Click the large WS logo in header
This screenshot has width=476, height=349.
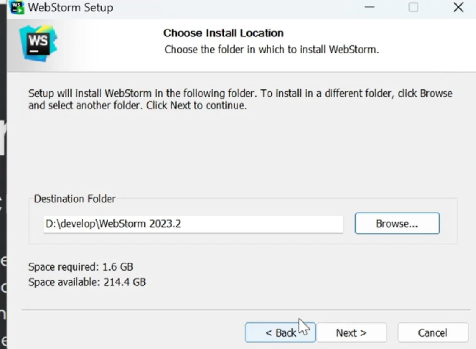click(x=38, y=44)
